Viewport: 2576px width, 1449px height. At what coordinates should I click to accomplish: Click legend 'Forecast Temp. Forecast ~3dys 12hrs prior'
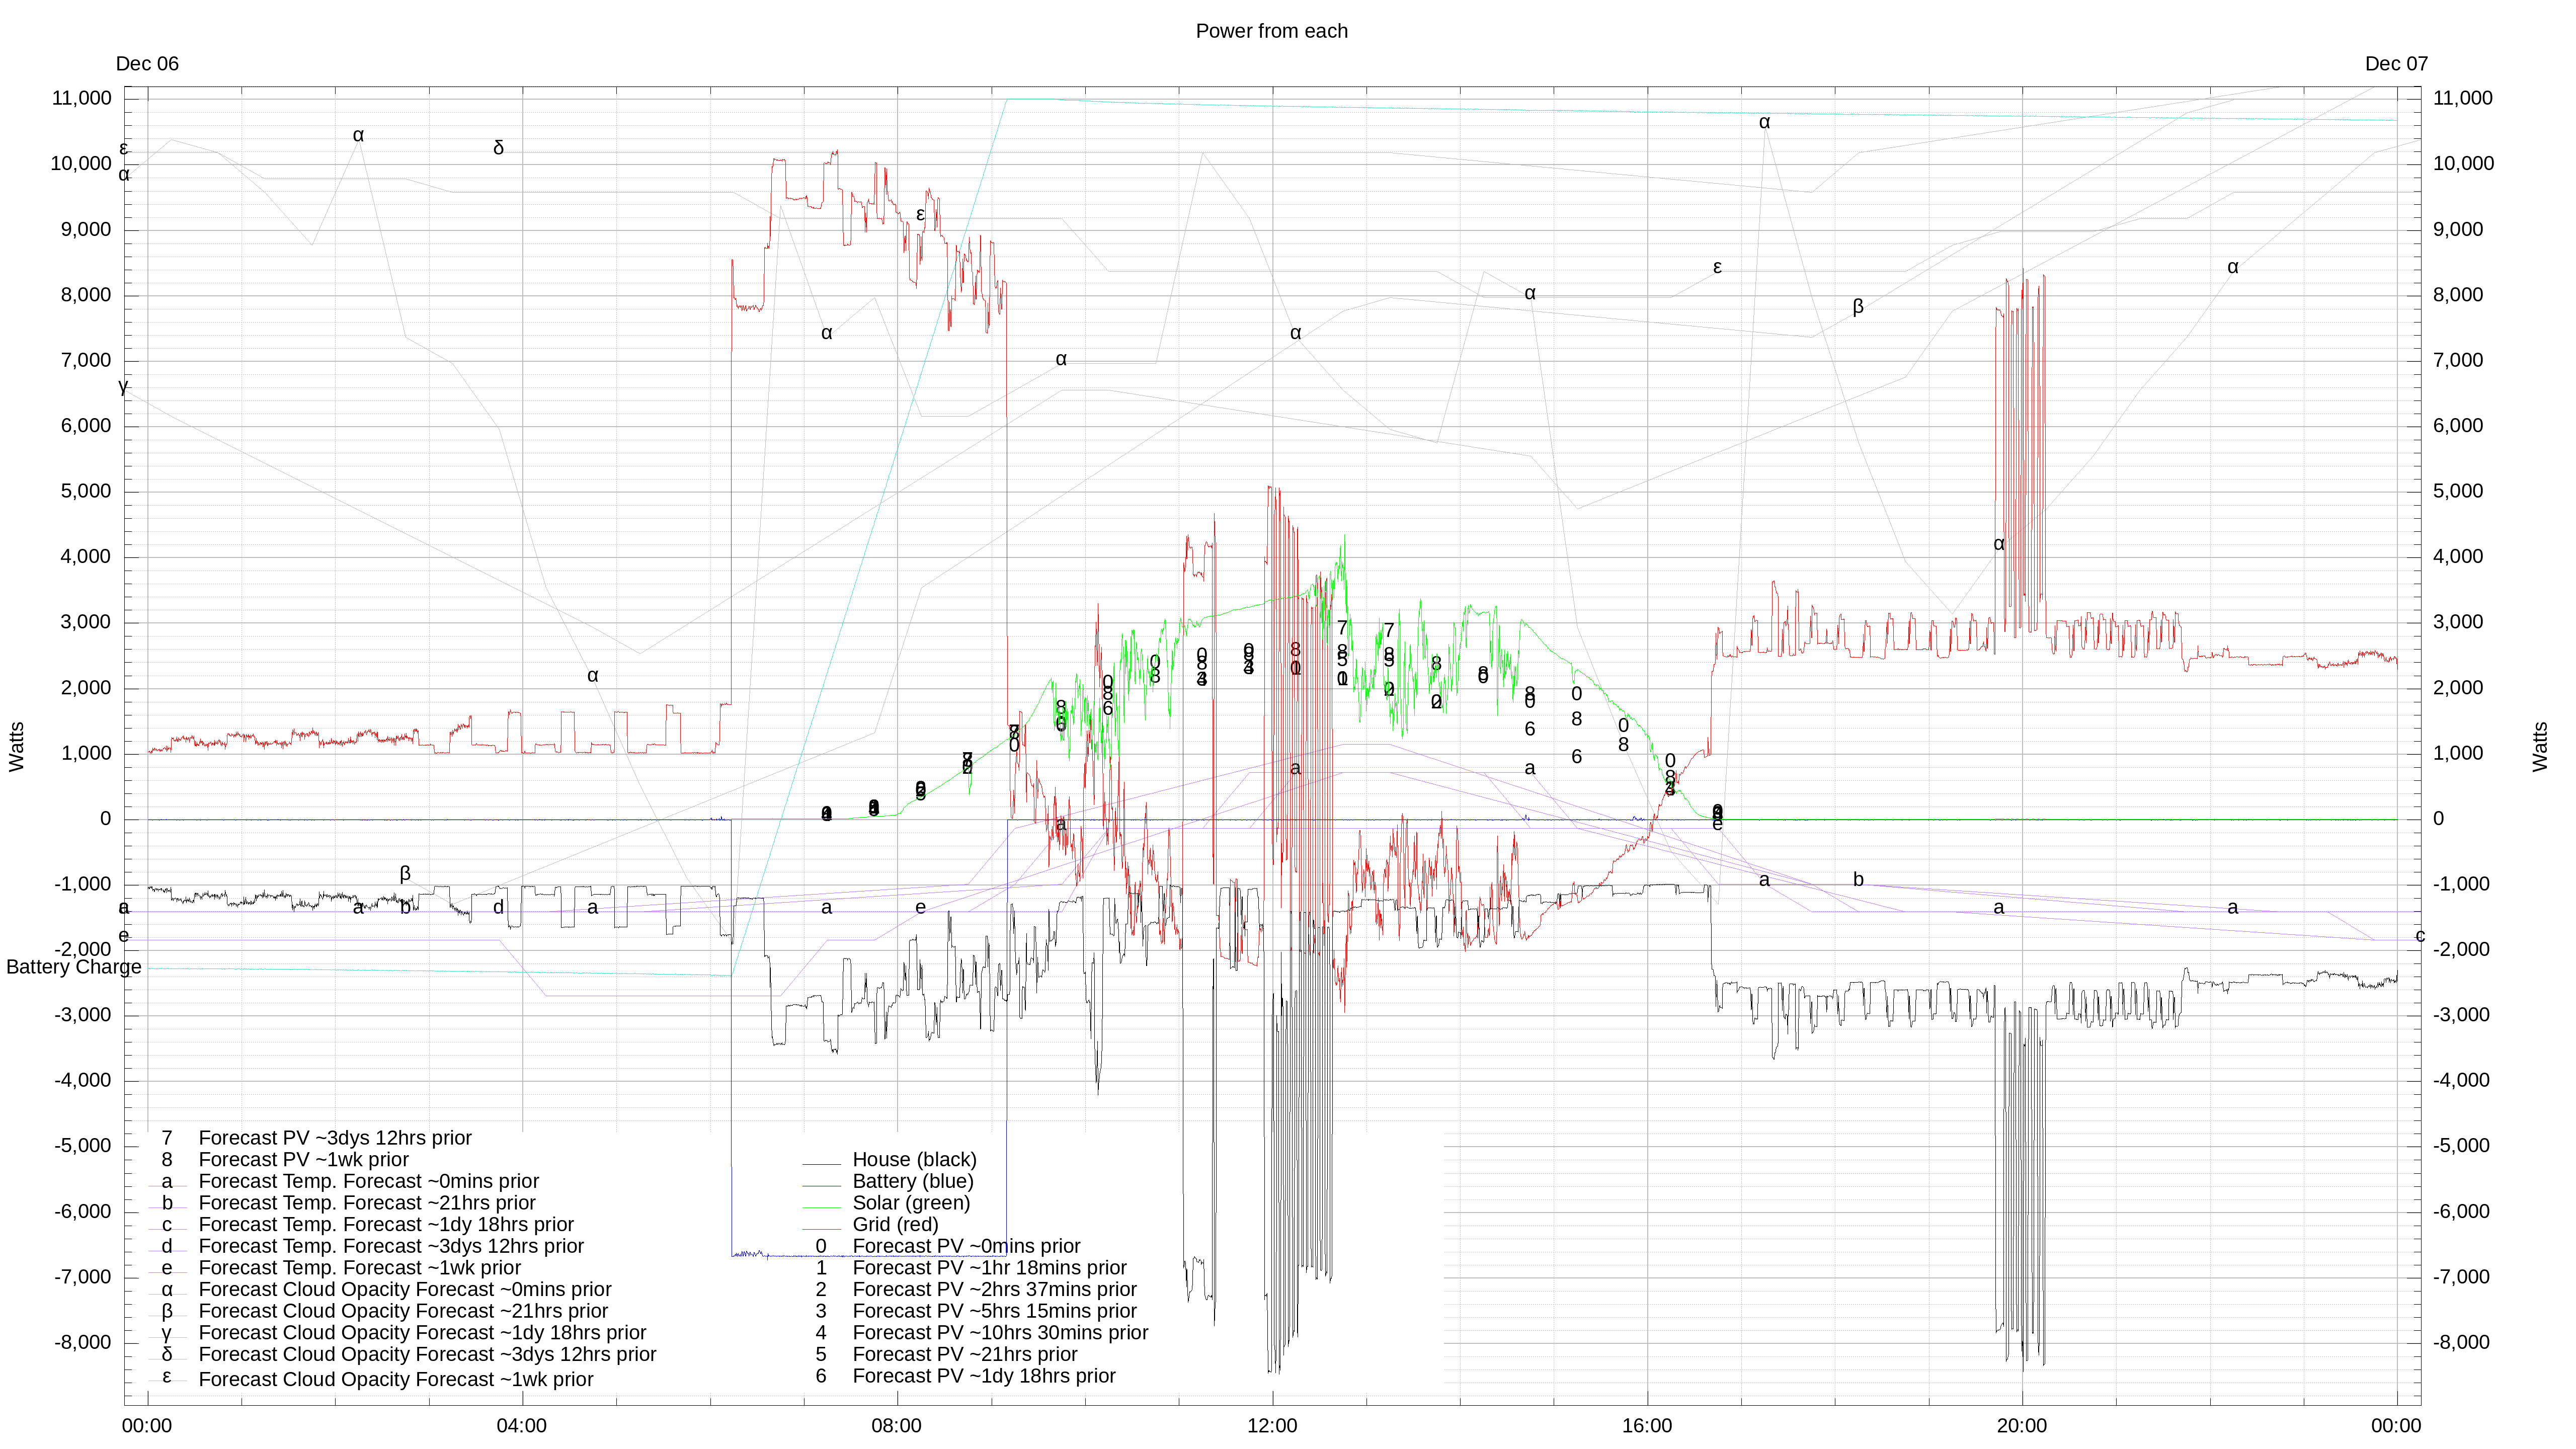(x=391, y=1246)
